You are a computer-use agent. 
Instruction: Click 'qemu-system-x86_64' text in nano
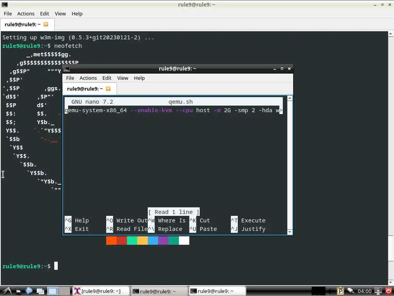(96, 110)
